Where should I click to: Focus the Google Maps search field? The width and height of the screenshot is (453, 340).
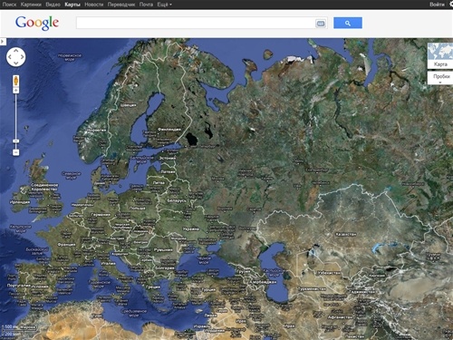(x=196, y=23)
